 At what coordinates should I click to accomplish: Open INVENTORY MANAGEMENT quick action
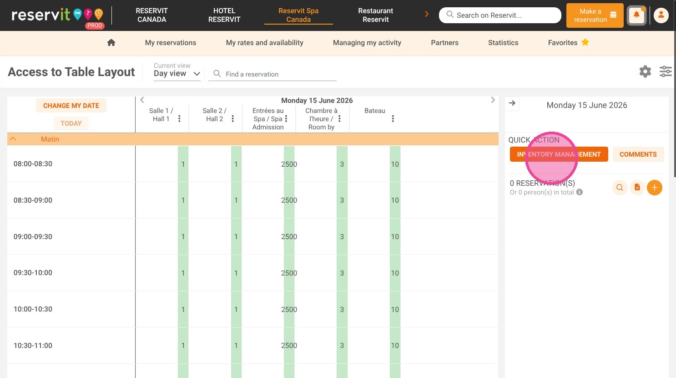click(x=559, y=154)
